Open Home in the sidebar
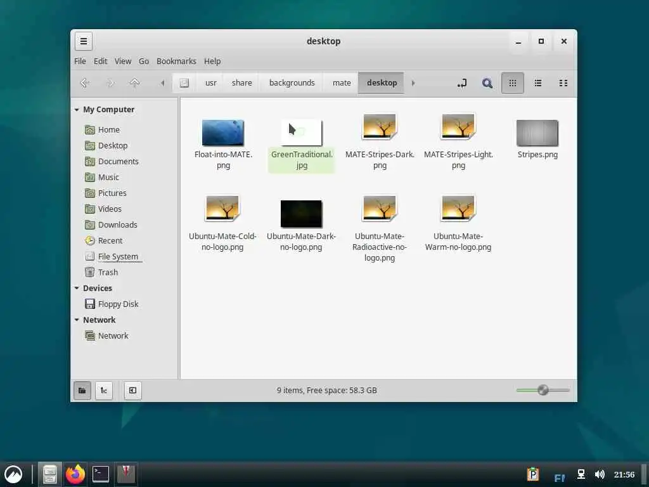The height and width of the screenshot is (487, 649). tap(108, 129)
